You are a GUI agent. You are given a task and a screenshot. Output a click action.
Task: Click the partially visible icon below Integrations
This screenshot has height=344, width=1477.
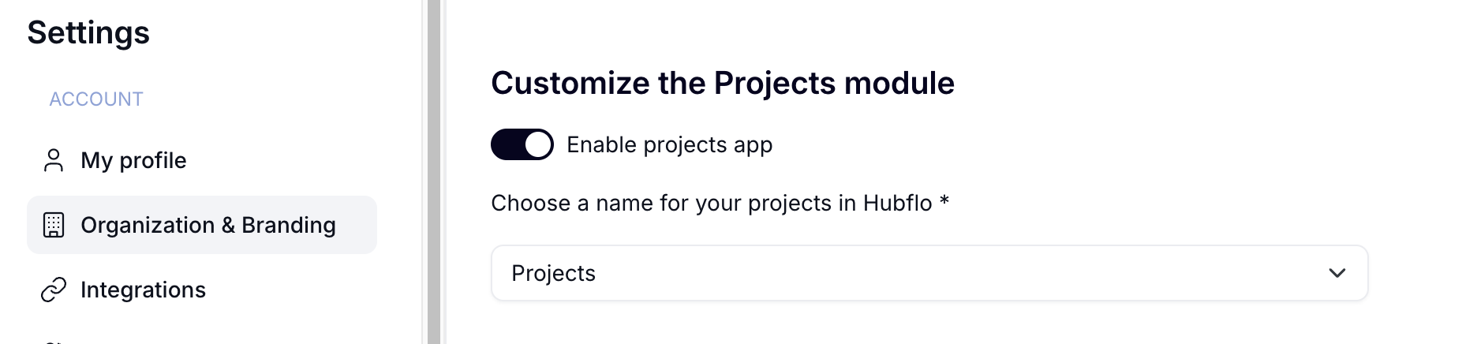tap(54, 342)
